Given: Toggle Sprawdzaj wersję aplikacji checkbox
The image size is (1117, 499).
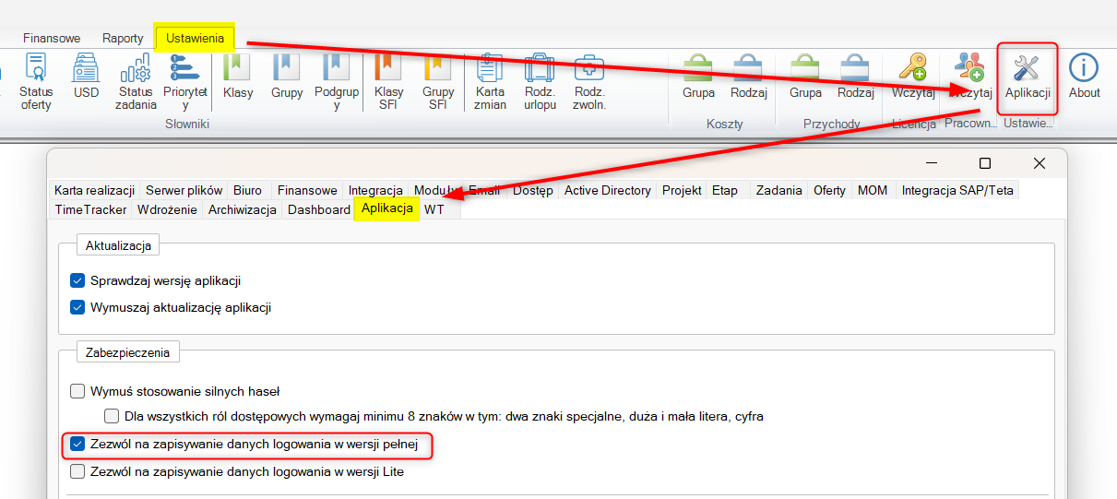Looking at the screenshot, I should coord(77,280).
